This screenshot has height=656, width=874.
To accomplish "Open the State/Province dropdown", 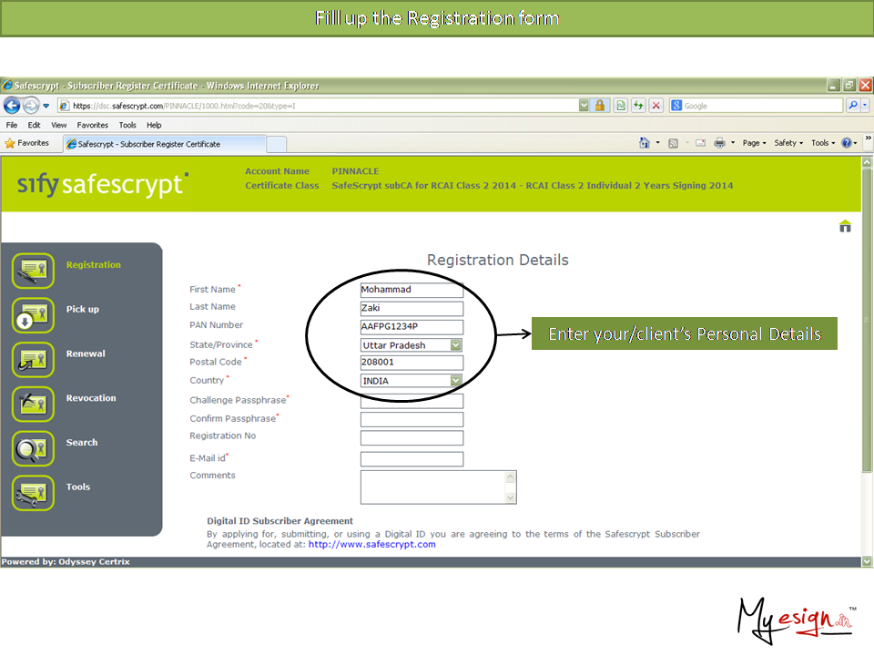I will coord(456,345).
